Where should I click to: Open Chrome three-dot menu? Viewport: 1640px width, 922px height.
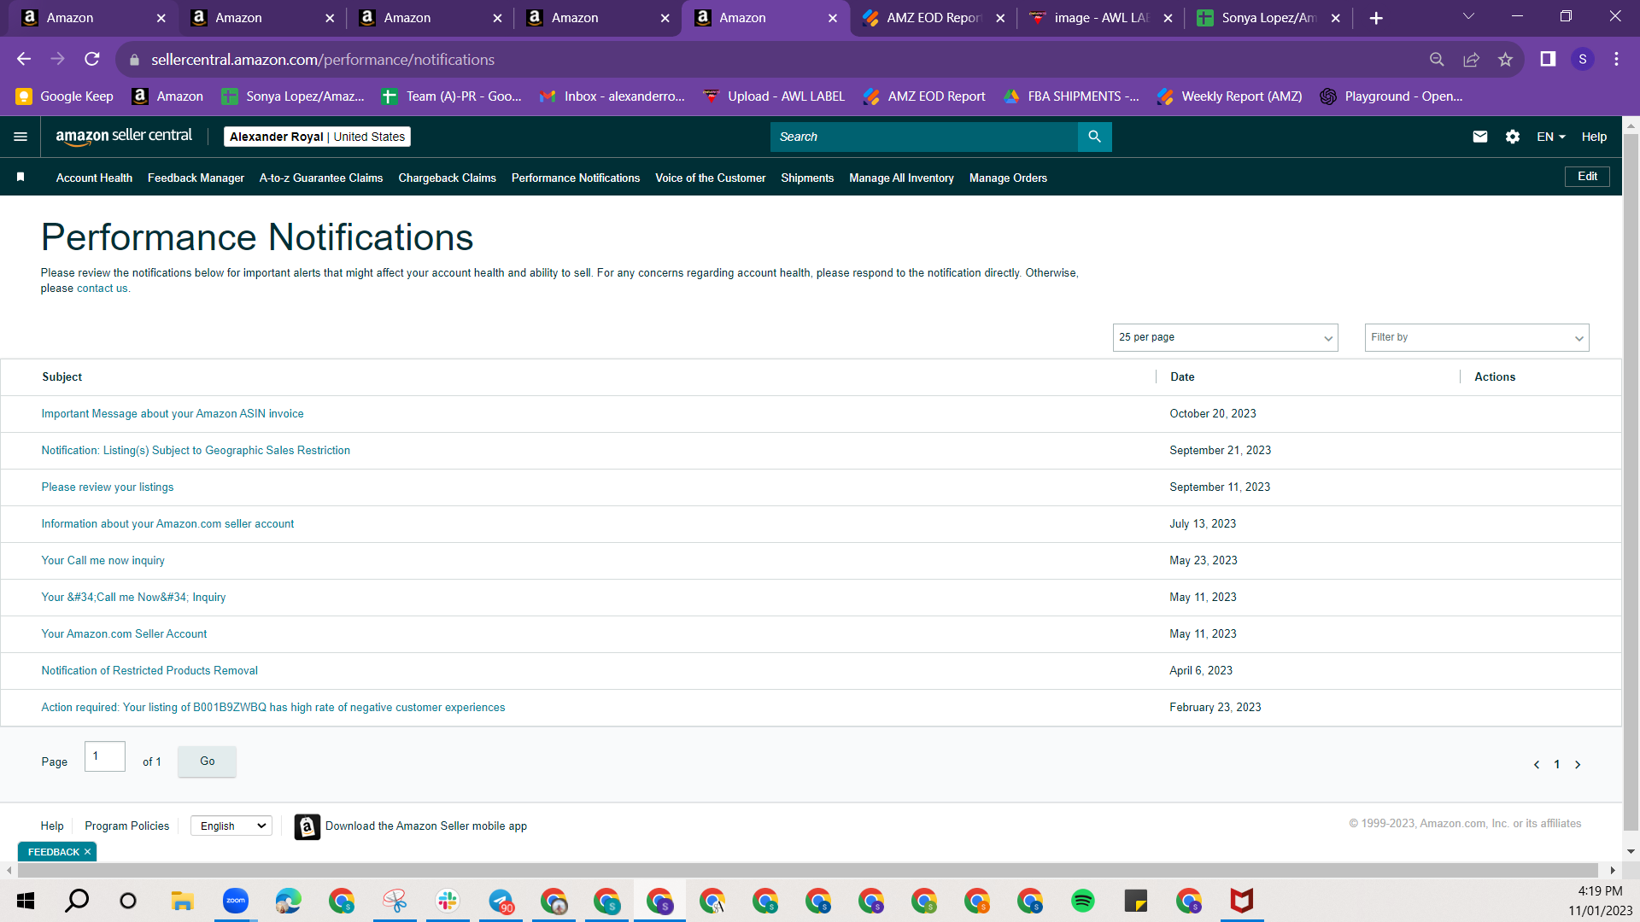[x=1616, y=59]
